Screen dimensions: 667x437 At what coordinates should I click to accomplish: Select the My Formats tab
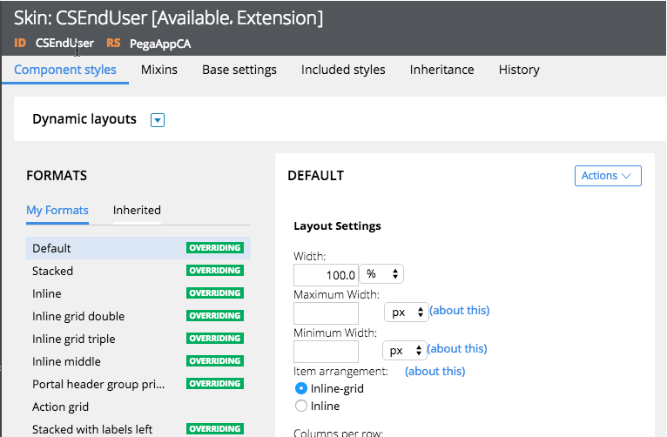[57, 211]
